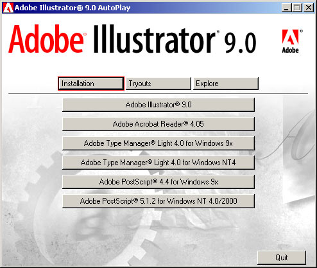Screen dimensions: 317x268
Task: Install Adobe Illustrator 9.0
Action: coord(158,105)
